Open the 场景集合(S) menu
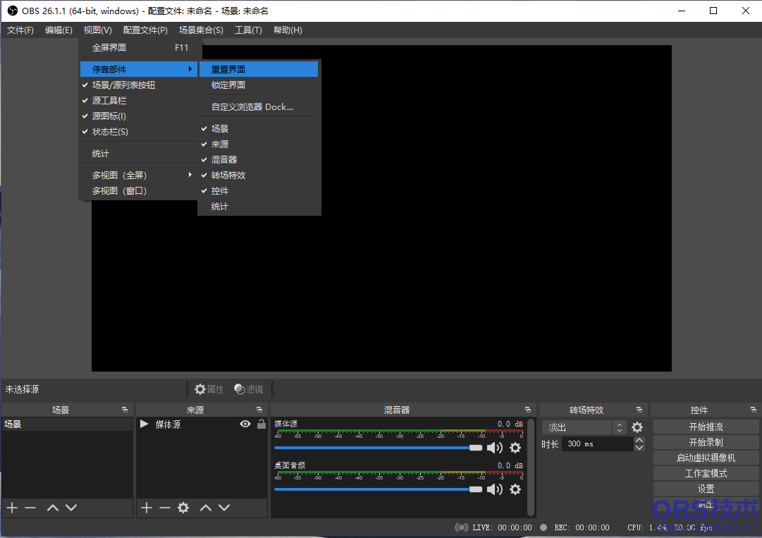This screenshot has width=762, height=538. (x=201, y=30)
